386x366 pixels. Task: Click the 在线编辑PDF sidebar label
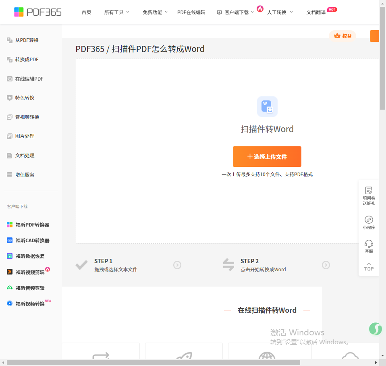coord(29,79)
